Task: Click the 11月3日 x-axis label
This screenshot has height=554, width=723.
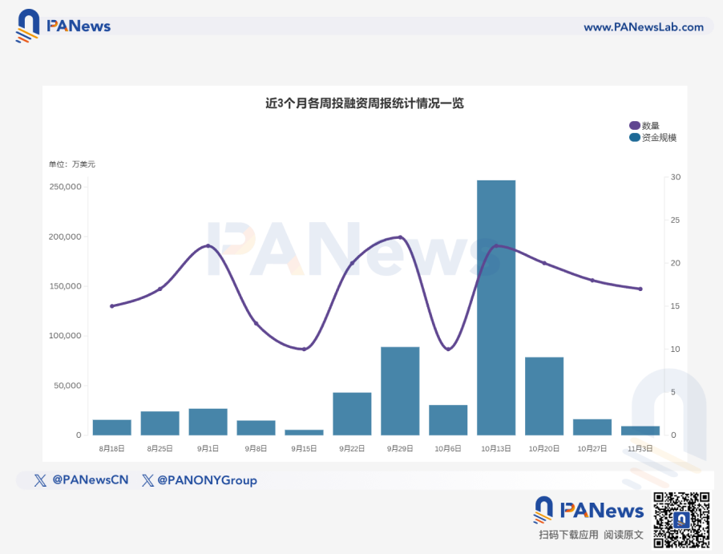Action: (x=640, y=449)
